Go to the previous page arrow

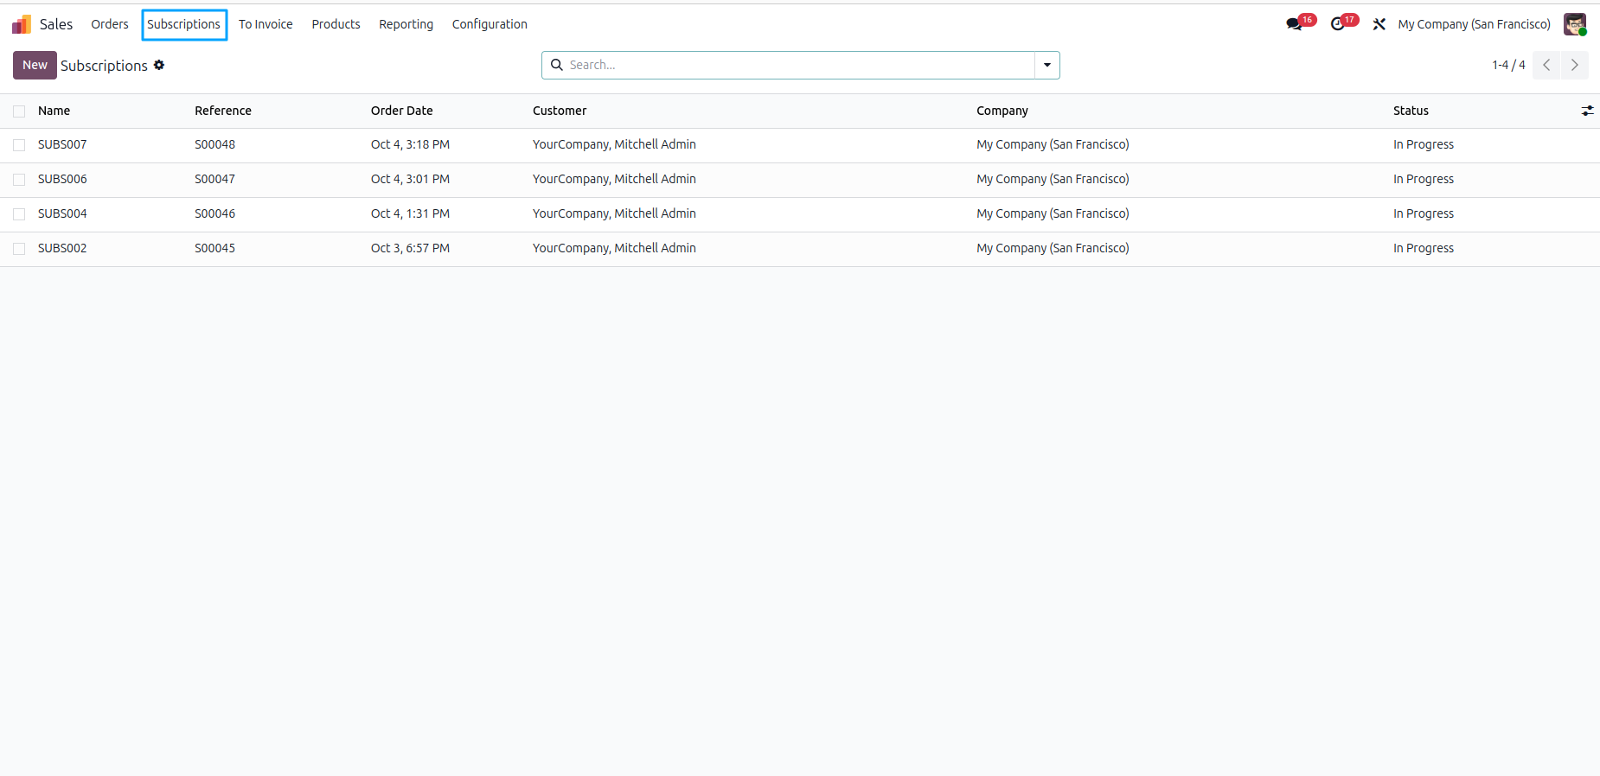tap(1546, 65)
